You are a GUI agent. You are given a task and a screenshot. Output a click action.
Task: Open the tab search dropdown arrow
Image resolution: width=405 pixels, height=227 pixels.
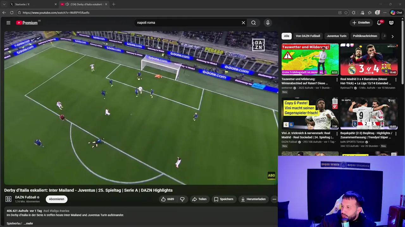pos(4,4)
